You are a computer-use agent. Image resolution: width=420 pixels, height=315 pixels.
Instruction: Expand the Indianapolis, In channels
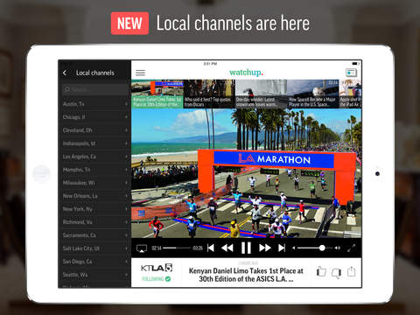[x=94, y=143]
